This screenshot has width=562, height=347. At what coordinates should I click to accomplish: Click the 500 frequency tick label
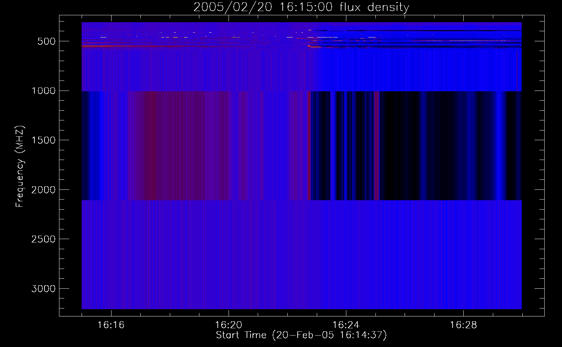click(47, 41)
